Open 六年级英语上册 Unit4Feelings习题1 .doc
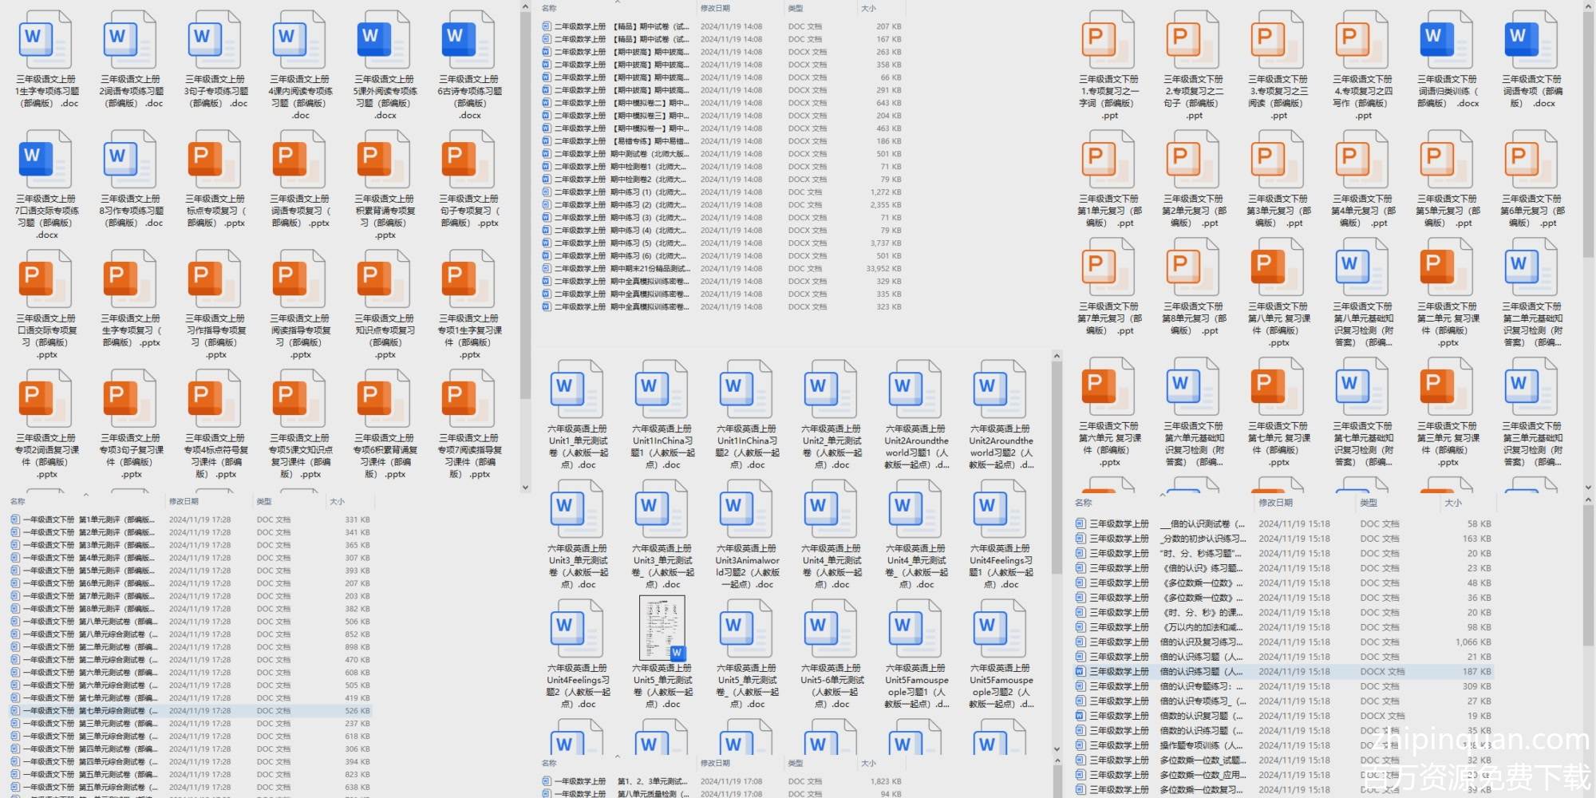Viewport: 1596px width, 798px height. [x=1001, y=535]
